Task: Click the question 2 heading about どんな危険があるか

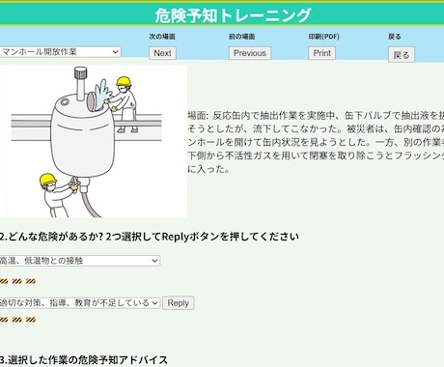Action: coord(150,237)
